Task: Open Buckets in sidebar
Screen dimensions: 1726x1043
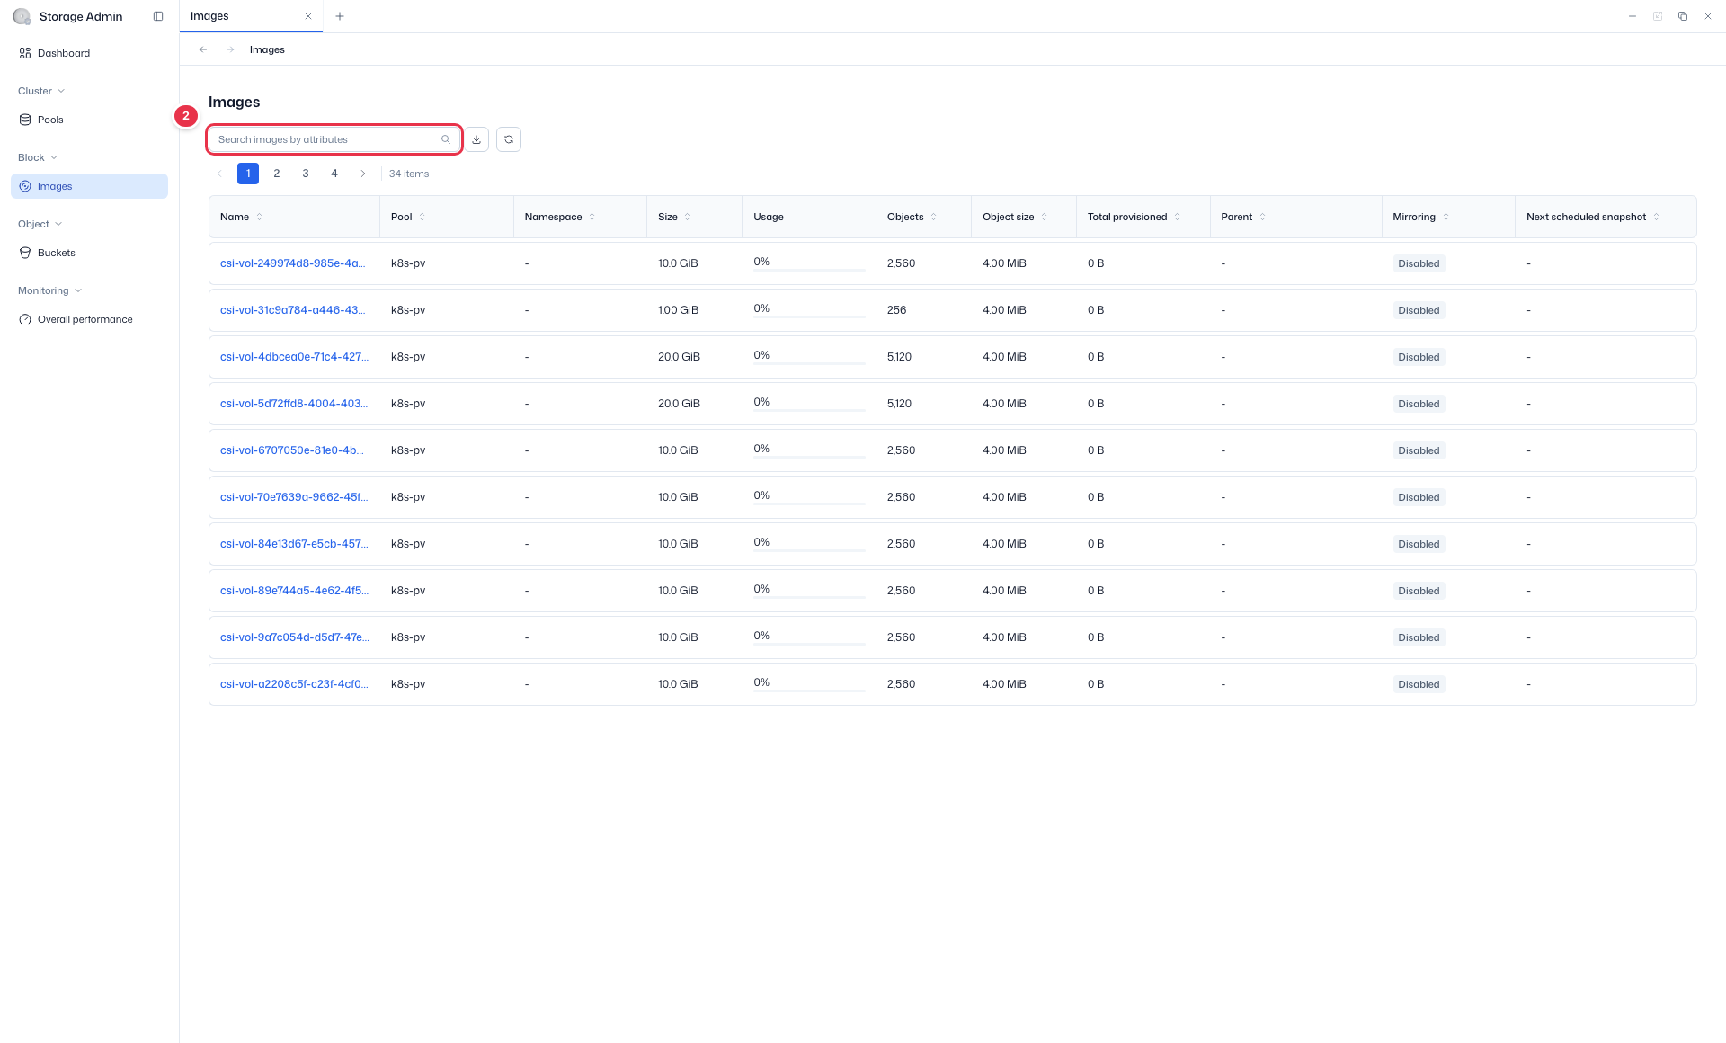Action: [89, 253]
